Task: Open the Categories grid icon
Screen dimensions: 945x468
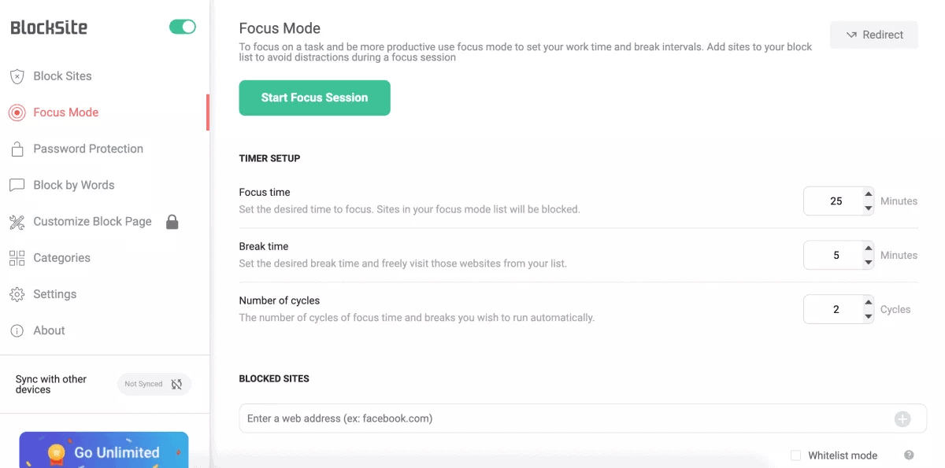Action: [x=17, y=257]
